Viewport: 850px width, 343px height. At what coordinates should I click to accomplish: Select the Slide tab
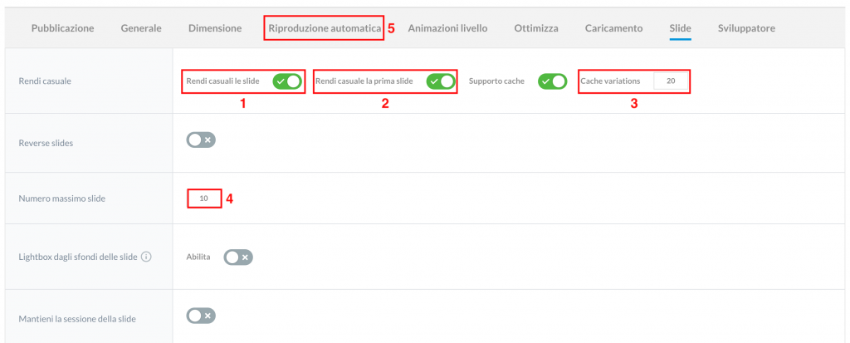[681, 28]
